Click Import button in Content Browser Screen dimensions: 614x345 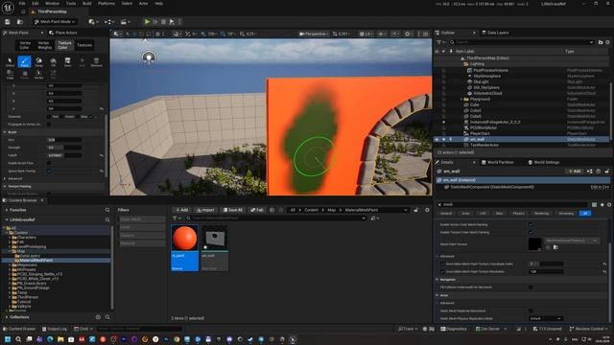[x=205, y=210]
